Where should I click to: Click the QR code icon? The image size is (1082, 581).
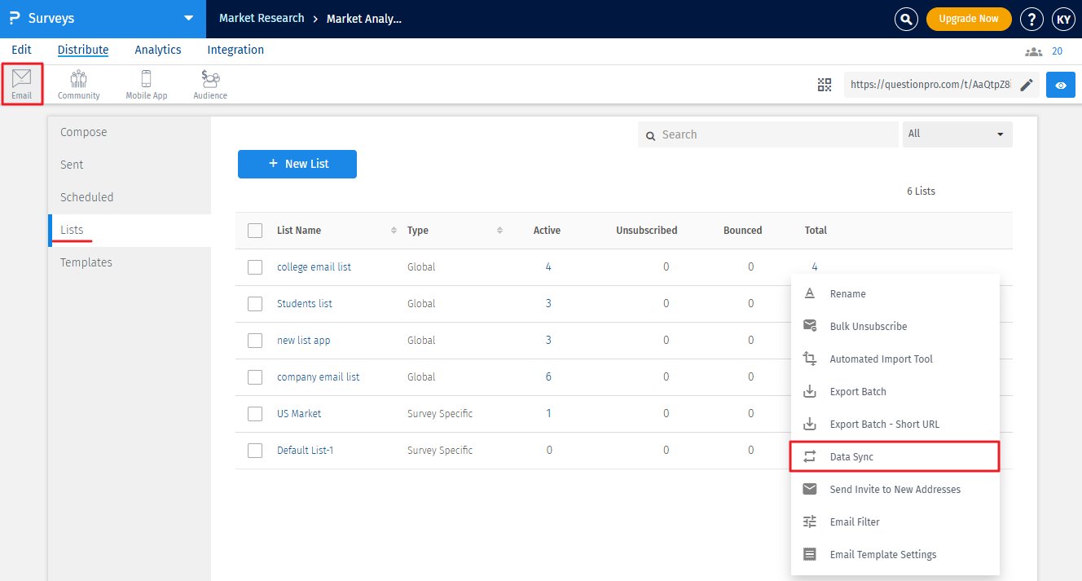coord(825,85)
